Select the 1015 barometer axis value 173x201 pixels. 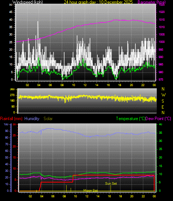click(x=162, y=20)
